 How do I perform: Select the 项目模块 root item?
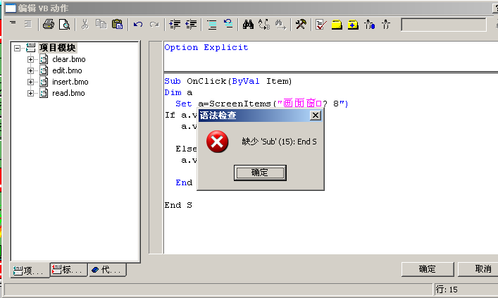(x=58, y=48)
